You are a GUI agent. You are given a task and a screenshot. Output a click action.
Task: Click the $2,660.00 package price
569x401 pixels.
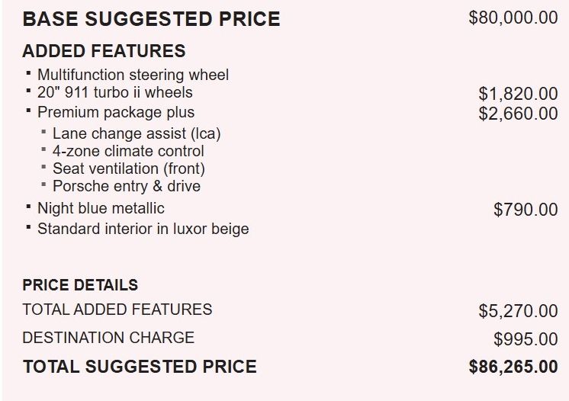click(x=518, y=114)
